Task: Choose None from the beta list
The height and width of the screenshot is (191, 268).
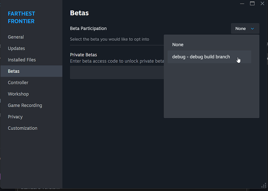Action: click(178, 45)
